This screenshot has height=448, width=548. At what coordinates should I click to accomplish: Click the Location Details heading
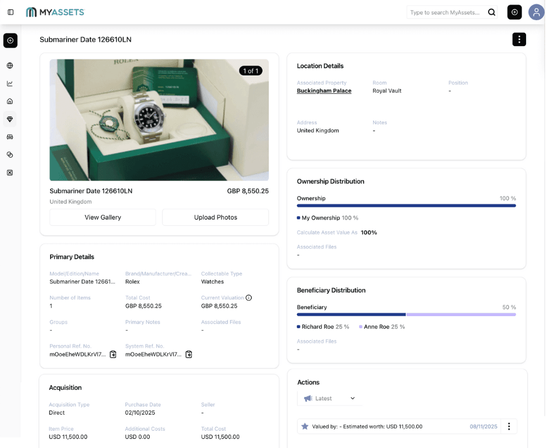point(320,66)
